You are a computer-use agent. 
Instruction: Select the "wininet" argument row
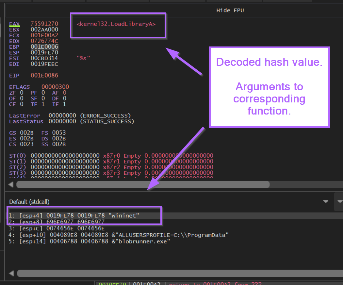(82, 215)
